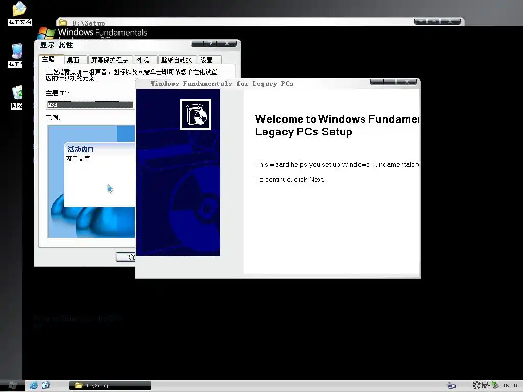
Task: Click the 活动窗口 title in preview
Action: (81, 150)
